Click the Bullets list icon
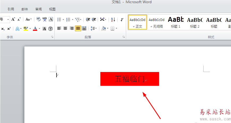The image size is (231, 123). click(59, 19)
